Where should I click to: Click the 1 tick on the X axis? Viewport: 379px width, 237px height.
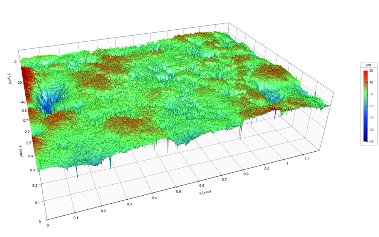coord(287,163)
